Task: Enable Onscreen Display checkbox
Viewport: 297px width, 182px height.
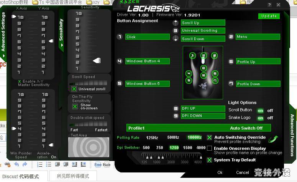Action: pos(209,148)
